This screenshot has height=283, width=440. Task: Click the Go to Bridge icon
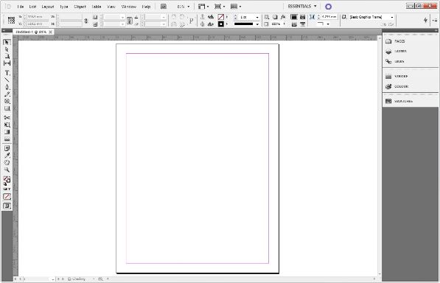coord(164,7)
